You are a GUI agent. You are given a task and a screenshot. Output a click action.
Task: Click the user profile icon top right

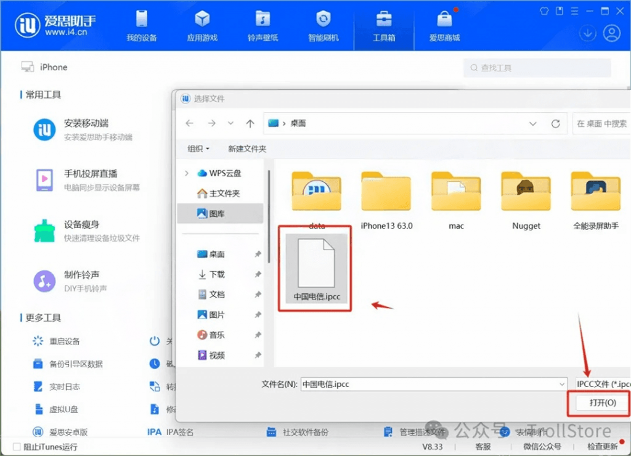[x=612, y=33]
